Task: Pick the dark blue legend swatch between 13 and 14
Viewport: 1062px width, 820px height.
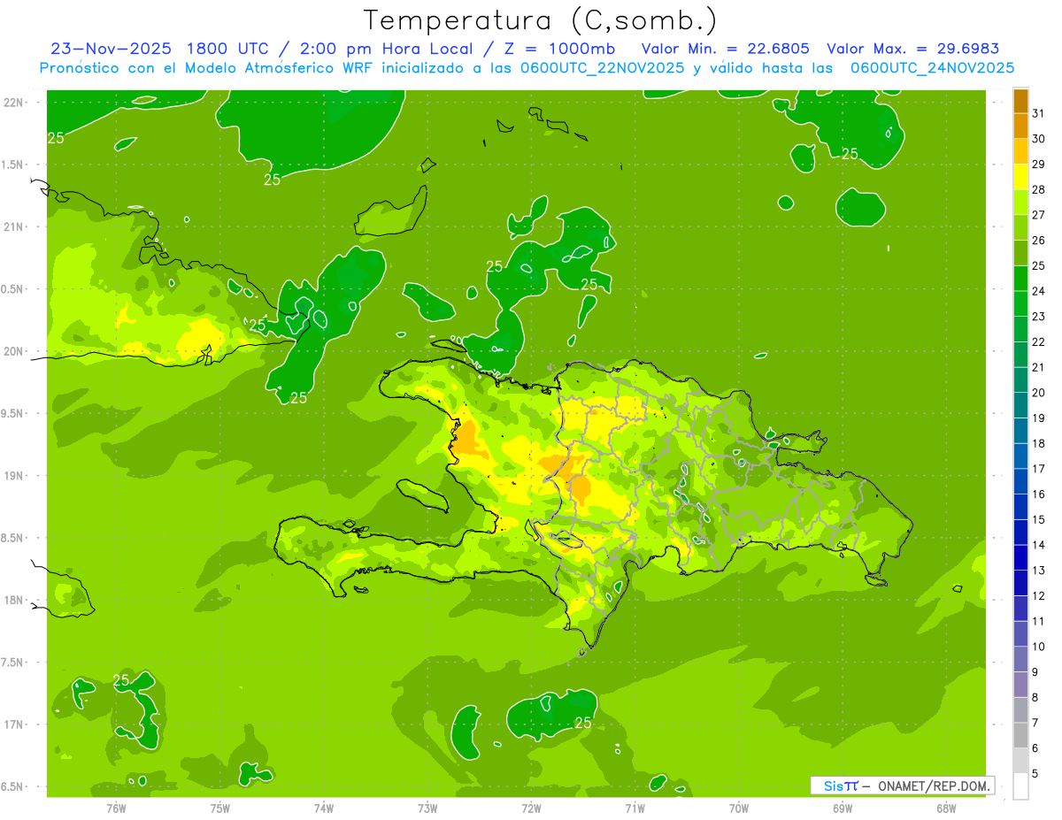Action: pyautogui.click(x=1020, y=557)
